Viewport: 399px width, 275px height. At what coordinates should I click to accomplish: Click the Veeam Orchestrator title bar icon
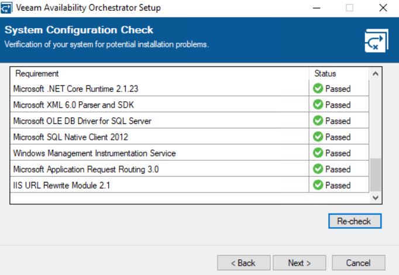click(6, 8)
